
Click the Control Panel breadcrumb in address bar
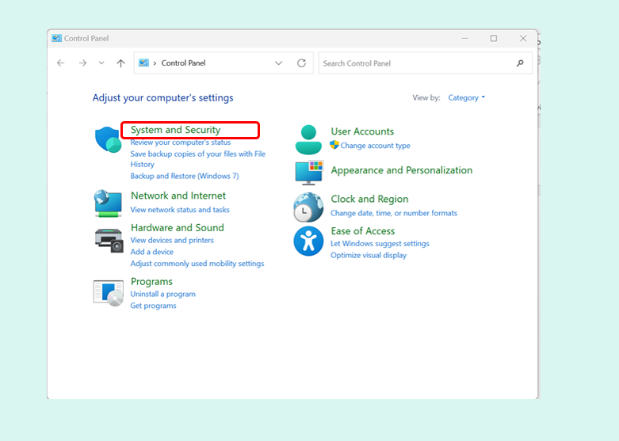[183, 63]
